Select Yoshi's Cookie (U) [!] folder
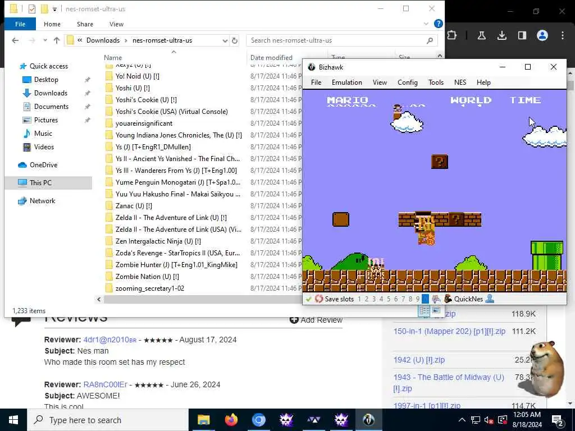Viewport: 575px width, 431px height. [146, 100]
